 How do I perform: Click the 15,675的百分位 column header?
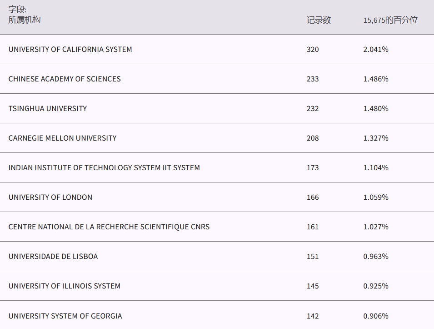point(390,20)
